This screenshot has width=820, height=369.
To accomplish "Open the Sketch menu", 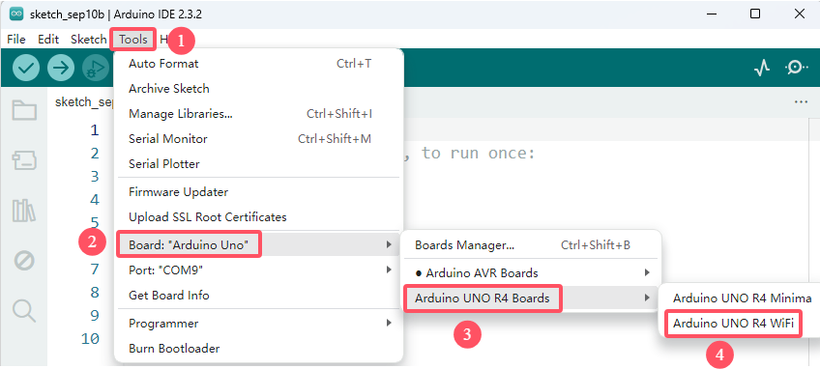I will tap(88, 40).
